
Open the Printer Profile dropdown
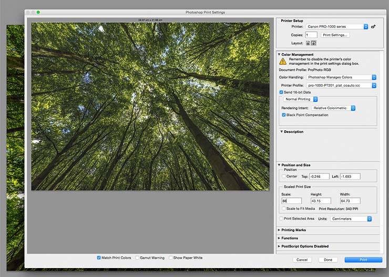341,85
